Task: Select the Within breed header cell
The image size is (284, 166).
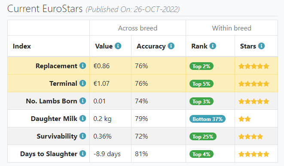Action: point(232,28)
